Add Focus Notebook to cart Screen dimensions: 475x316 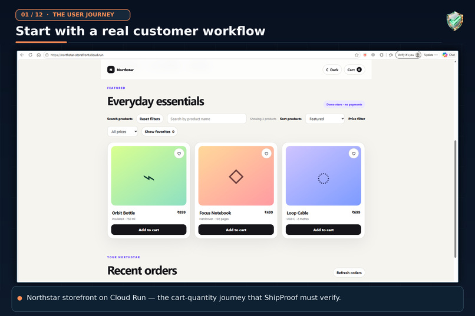point(236,230)
